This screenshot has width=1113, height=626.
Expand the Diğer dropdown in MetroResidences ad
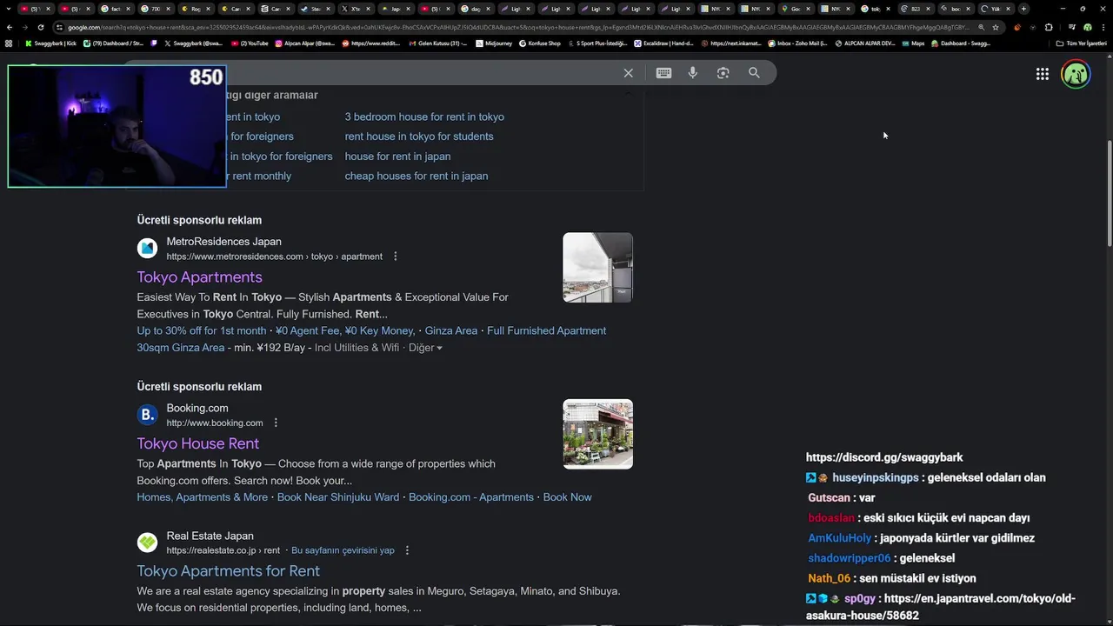pos(425,348)
